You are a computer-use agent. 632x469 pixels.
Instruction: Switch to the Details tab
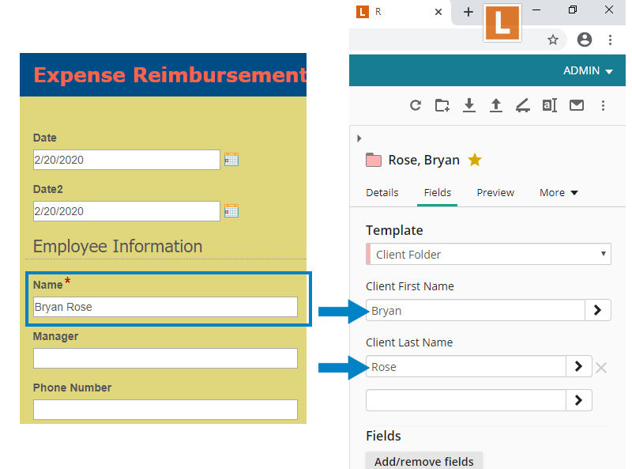(382, 192)
